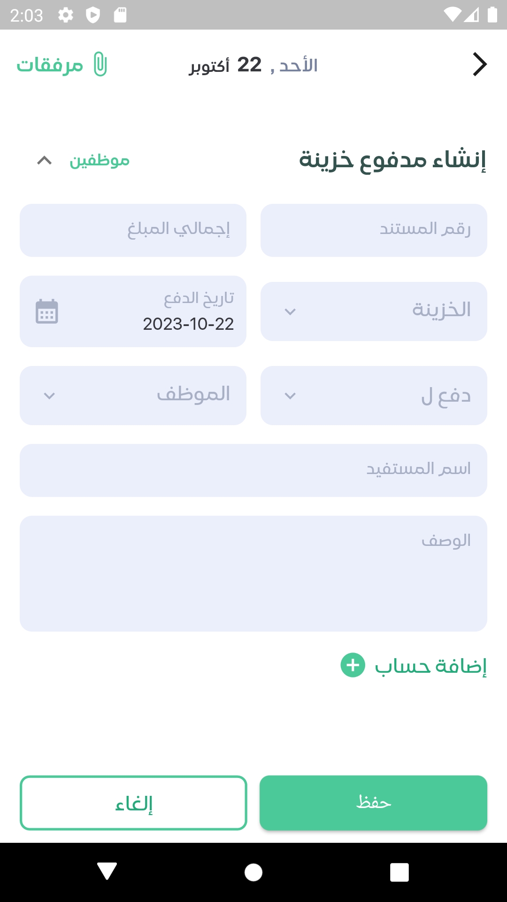Tap inside the الوصف description text area
Viewport: 507px width, 902px height.
pyautogui.click(x=253, y=574)
